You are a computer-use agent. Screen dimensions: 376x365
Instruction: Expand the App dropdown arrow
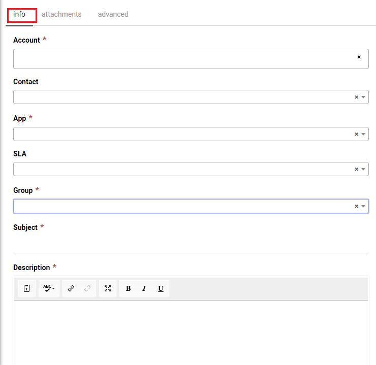point(363,134)
